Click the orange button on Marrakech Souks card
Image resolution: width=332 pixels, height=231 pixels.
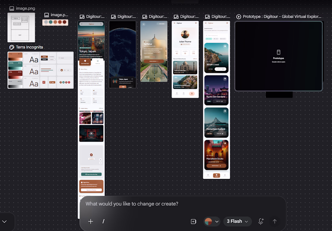coord(216,166)
